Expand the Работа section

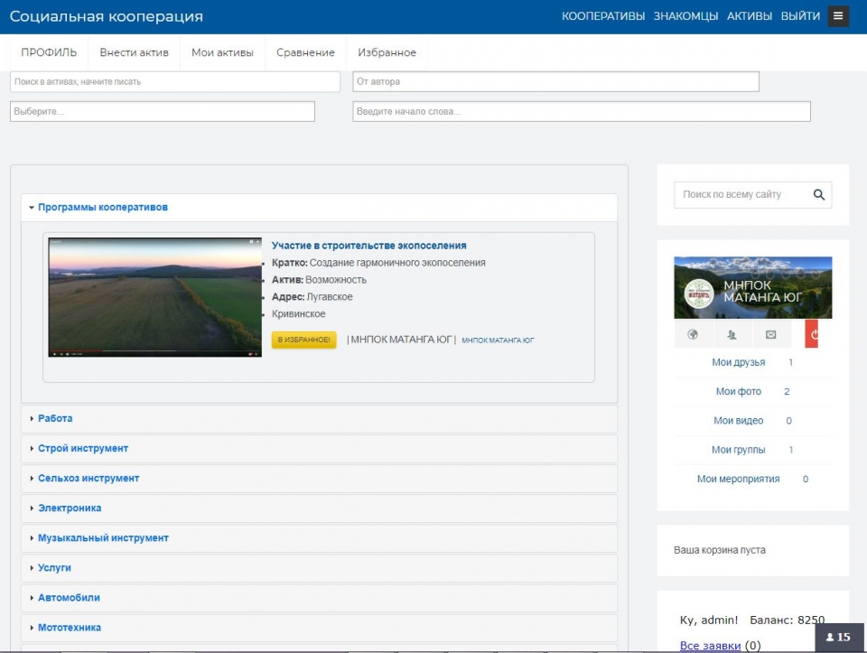319,418
